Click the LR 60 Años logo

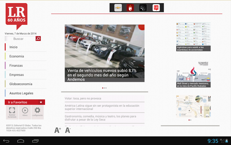(17, 16)
